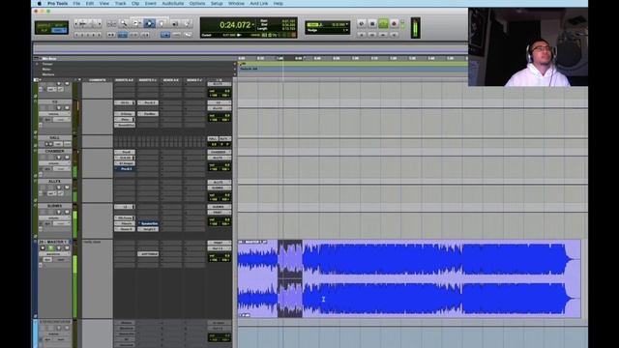Open SUBMIX track output path selector
619x348 pixels.
tap(220, 213)
